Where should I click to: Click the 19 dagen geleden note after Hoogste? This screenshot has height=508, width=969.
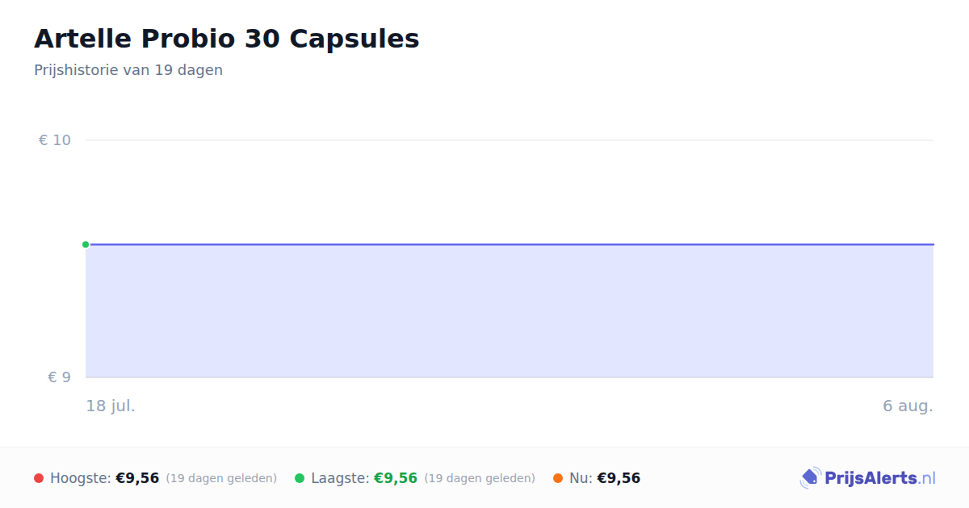(x=221, y=478)
